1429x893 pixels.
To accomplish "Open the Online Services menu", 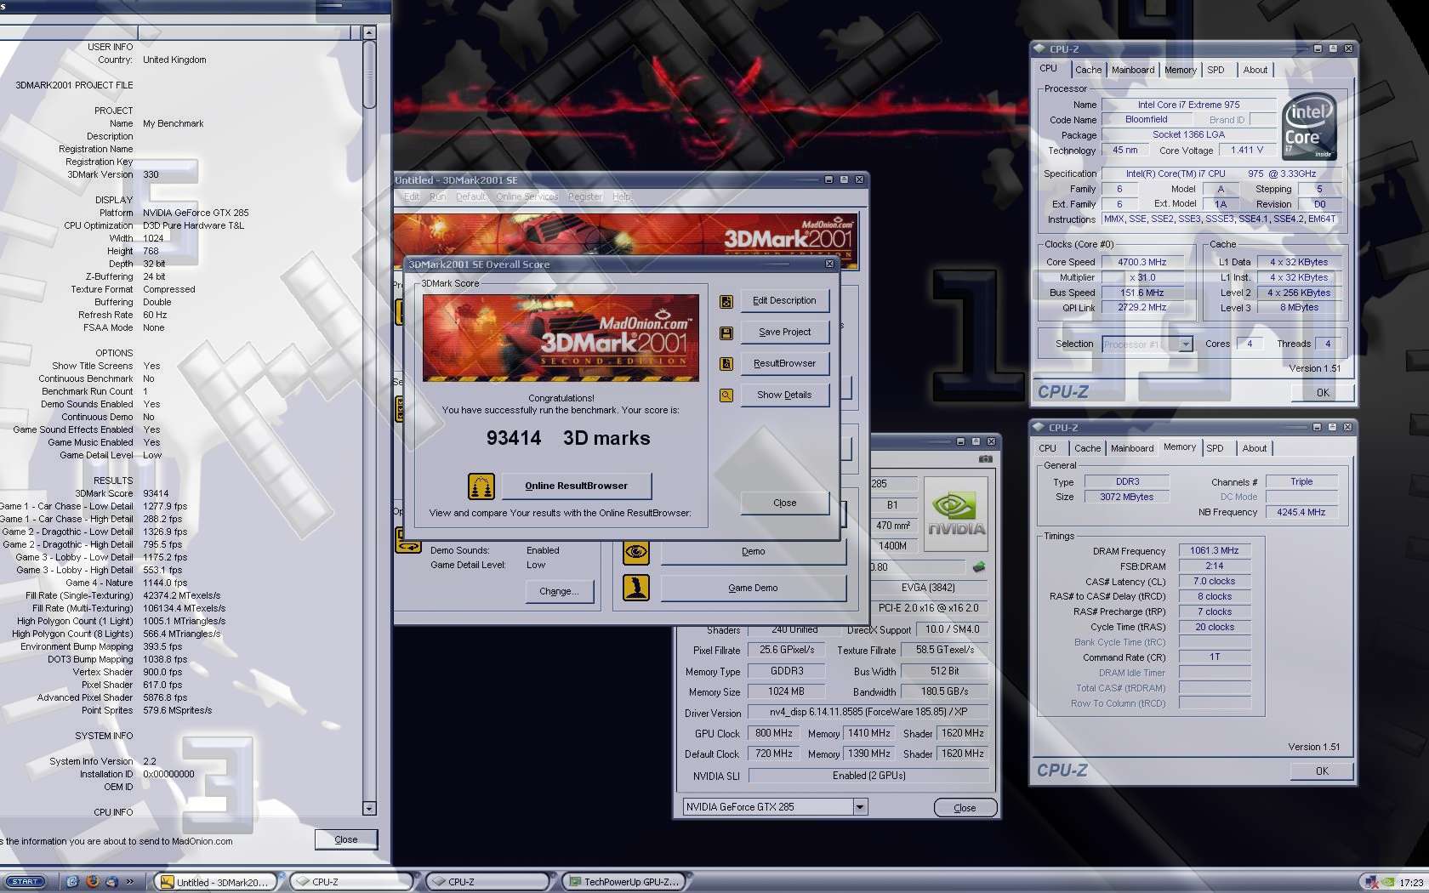I will 527,196.
